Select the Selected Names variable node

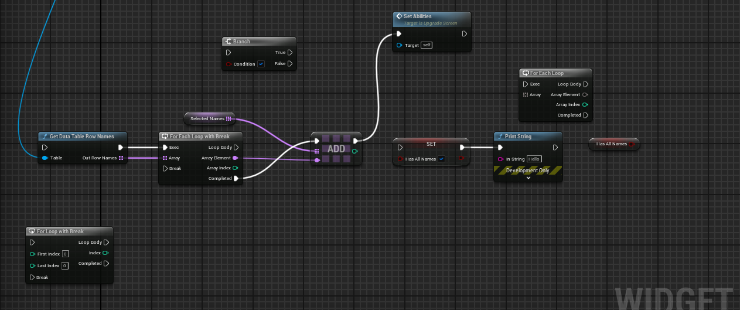210,118
